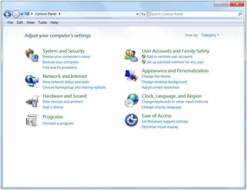Open the View by Category dropdown
The width and height of the screenshot is (247, 190).
coord(210,35)
